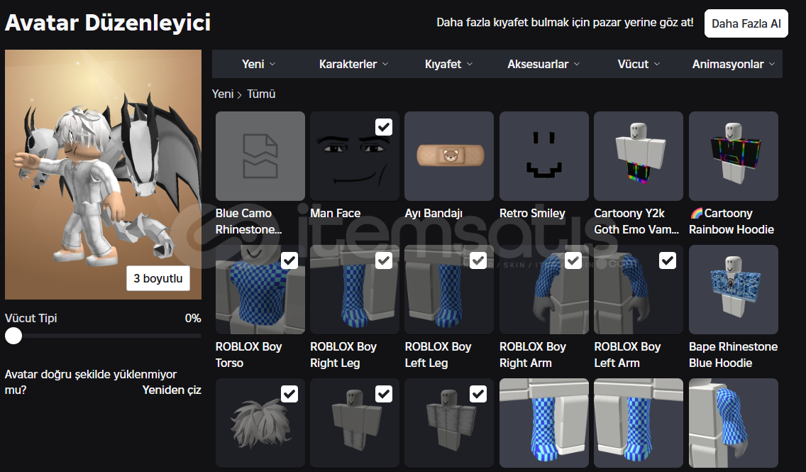Click the ROBLOX Boy Left Leg thumbnail

click(x=449, y=290)
